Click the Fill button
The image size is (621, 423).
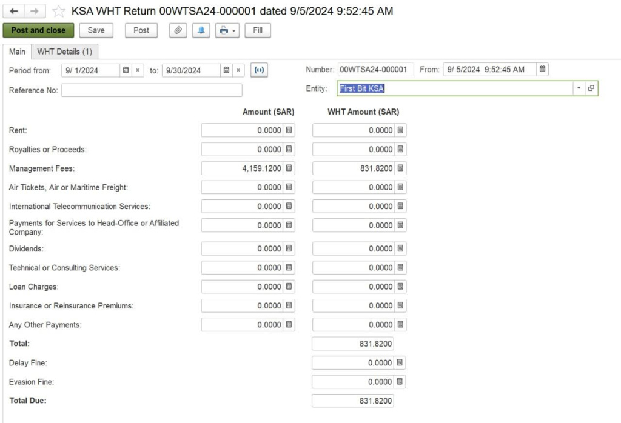tap(257, 30)
